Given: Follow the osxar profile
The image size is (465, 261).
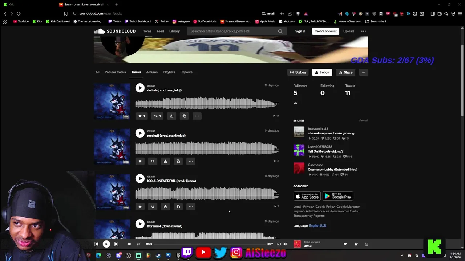Looking at the screenshot, I should tap(322, 72).
